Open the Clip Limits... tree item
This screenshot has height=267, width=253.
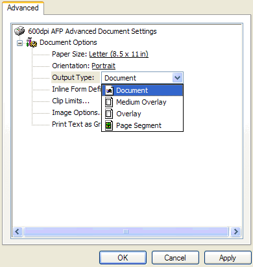click(71, 101)
